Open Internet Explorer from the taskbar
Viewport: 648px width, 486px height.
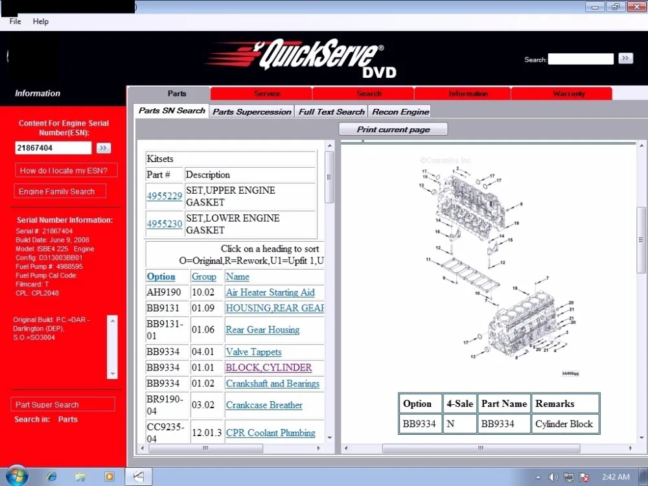coord(52,476)
